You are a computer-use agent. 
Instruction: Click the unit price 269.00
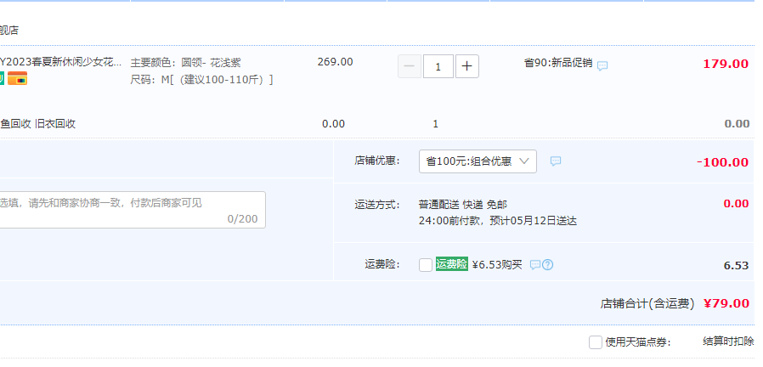[x=336, y=62]
